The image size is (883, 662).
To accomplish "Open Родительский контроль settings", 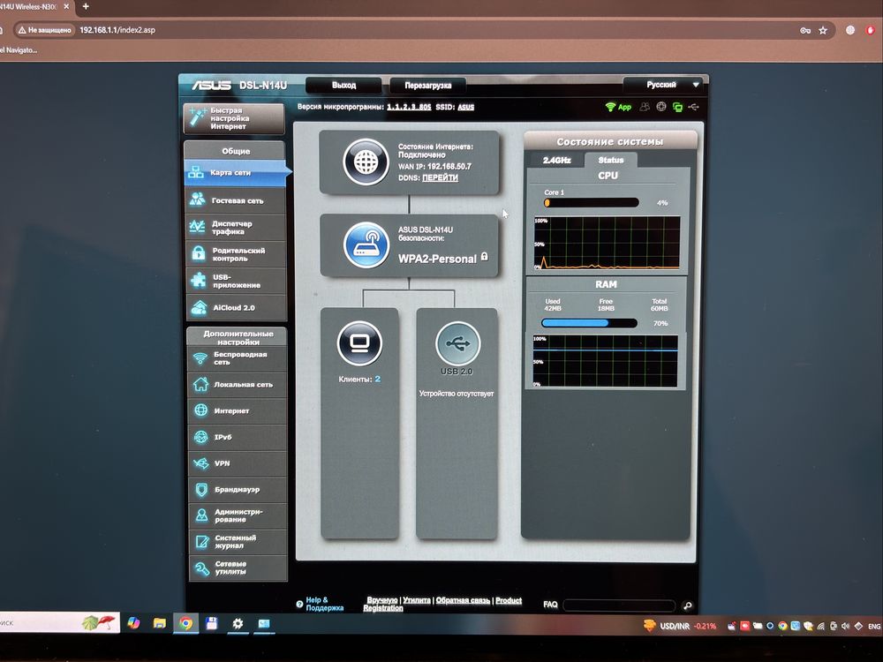I will click(236, 254).
